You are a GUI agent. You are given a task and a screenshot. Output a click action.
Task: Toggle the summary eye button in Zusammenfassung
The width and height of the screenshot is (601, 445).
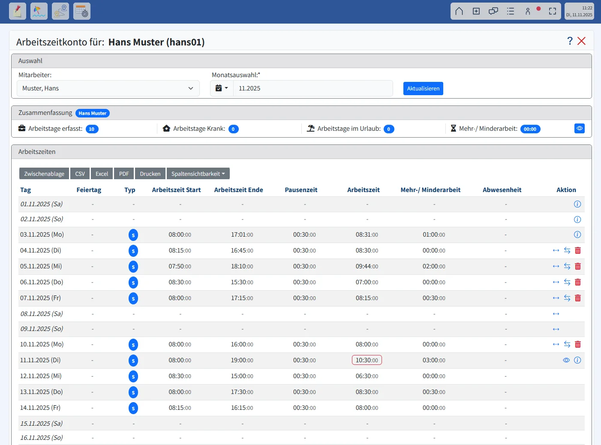pos(580,128)
